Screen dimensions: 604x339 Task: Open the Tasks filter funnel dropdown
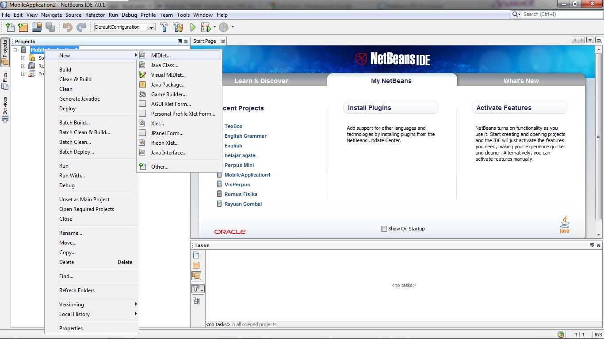click(198, 289)
